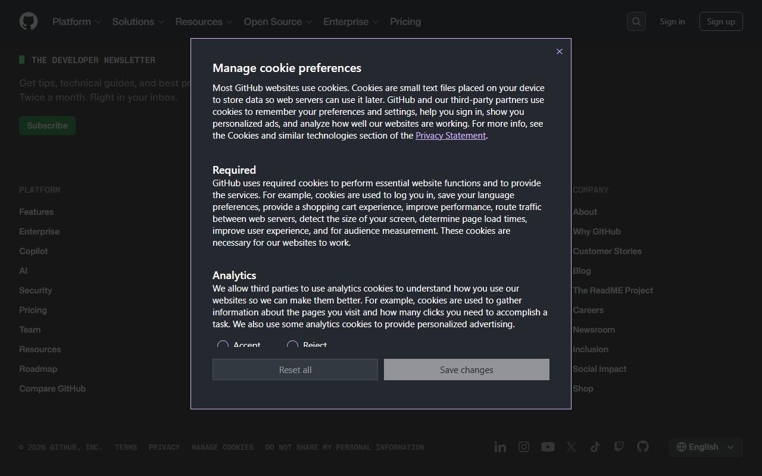Viewport: 762px width, 476px height.
Task: Open Security footer link
Action: click(x=36, y=290)
